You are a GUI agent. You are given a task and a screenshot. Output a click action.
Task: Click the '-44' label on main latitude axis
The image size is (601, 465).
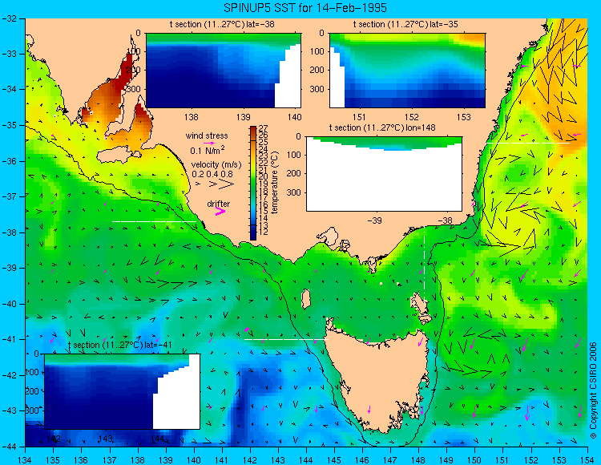[x=9, y=447]
